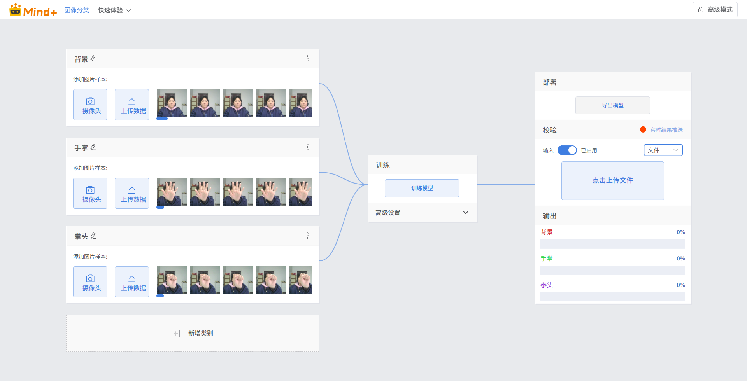The width and height of the screenshot is (747, 381).
Task: Click the 点击上传文件 upload area
Action: (613, 180)
